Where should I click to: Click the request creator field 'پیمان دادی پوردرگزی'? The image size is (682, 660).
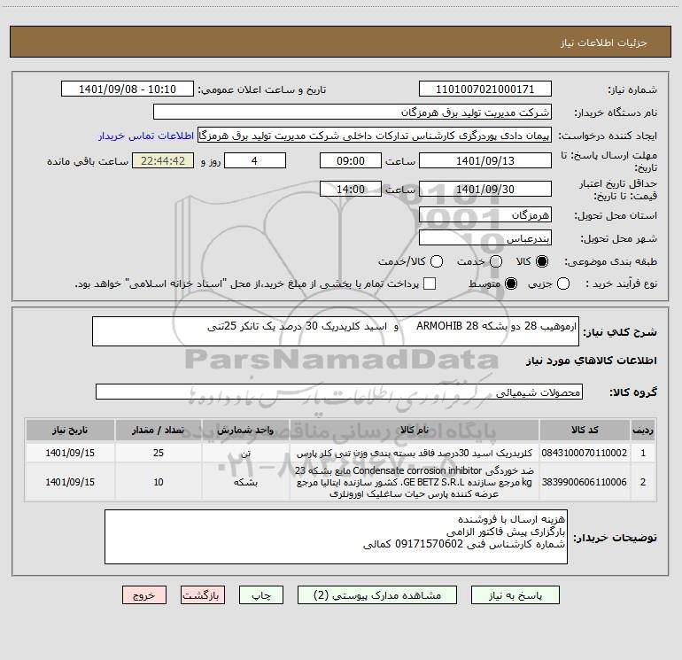(375, 136)
